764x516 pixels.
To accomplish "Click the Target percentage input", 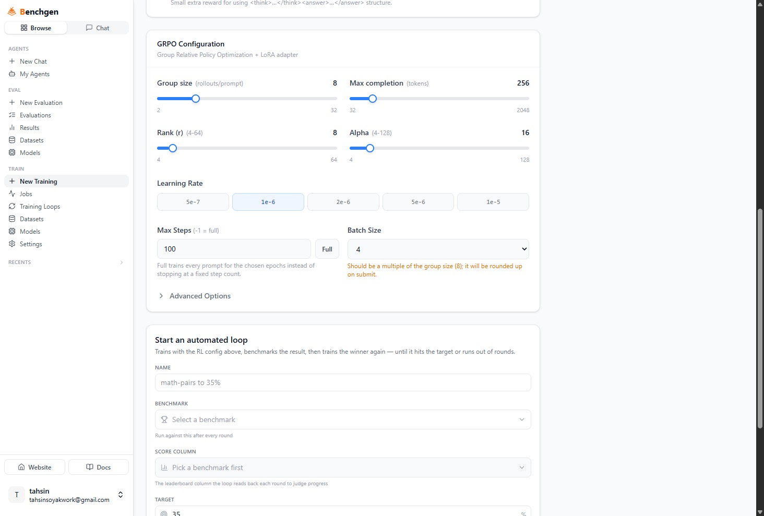I will pos(343,511).
